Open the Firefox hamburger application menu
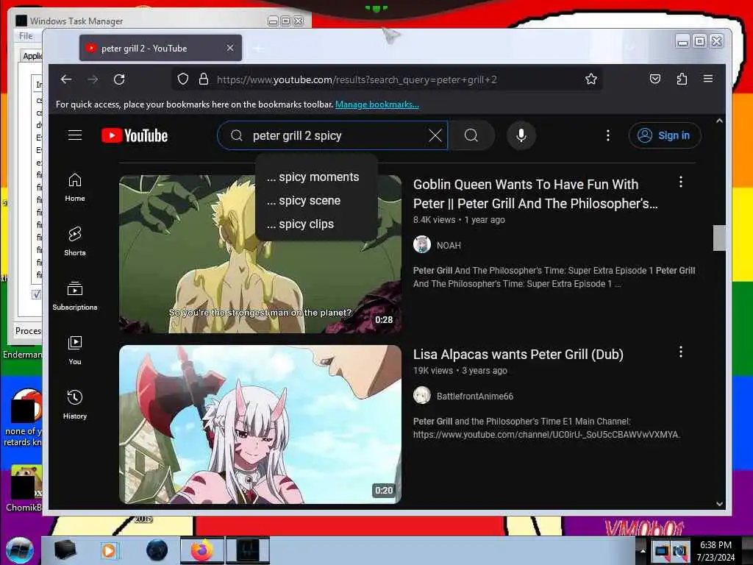Image resolution: width=753 pixels, height=565 pixels. (708, 79)
